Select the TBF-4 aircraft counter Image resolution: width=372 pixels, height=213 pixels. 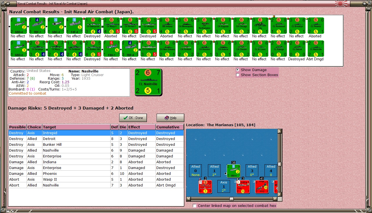[x=130, y=49]
